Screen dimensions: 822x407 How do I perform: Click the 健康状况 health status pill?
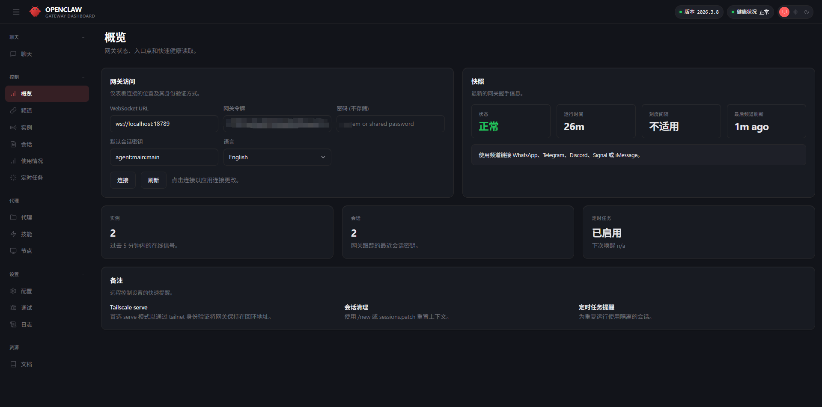tap(750, 12)
